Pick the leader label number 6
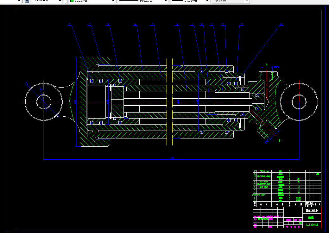The width and height of the screenshot is (329, 233). click(177, 24)
